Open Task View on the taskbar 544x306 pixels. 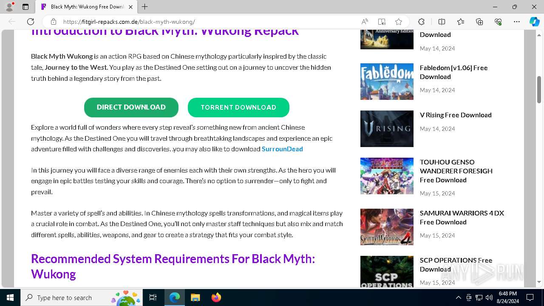[153, 297]
